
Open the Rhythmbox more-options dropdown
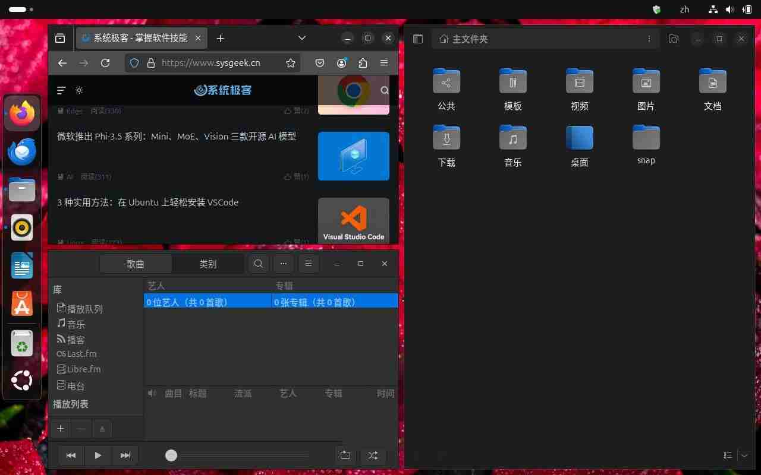(x=284, y=264)
